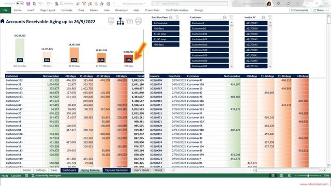Open the Quick Access toolbar customize dropdown
331x186 pixels.
[114, 4]
